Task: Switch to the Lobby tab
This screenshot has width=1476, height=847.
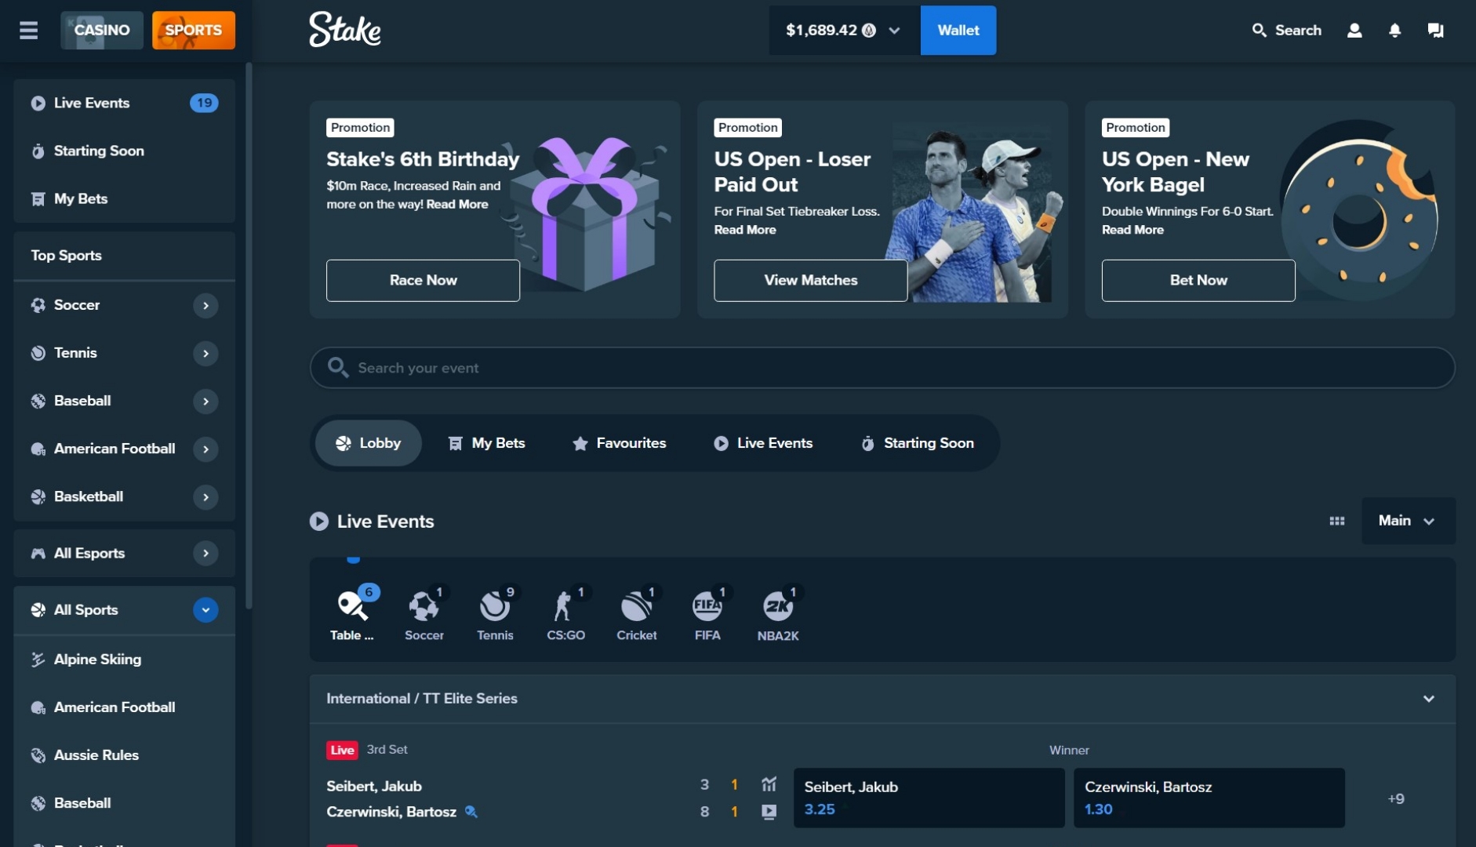Action: click(x=369, y=443)
